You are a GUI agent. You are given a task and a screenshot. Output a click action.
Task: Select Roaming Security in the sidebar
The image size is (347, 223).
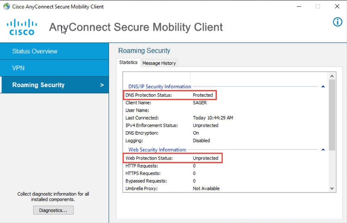click(x=55, y=85)
